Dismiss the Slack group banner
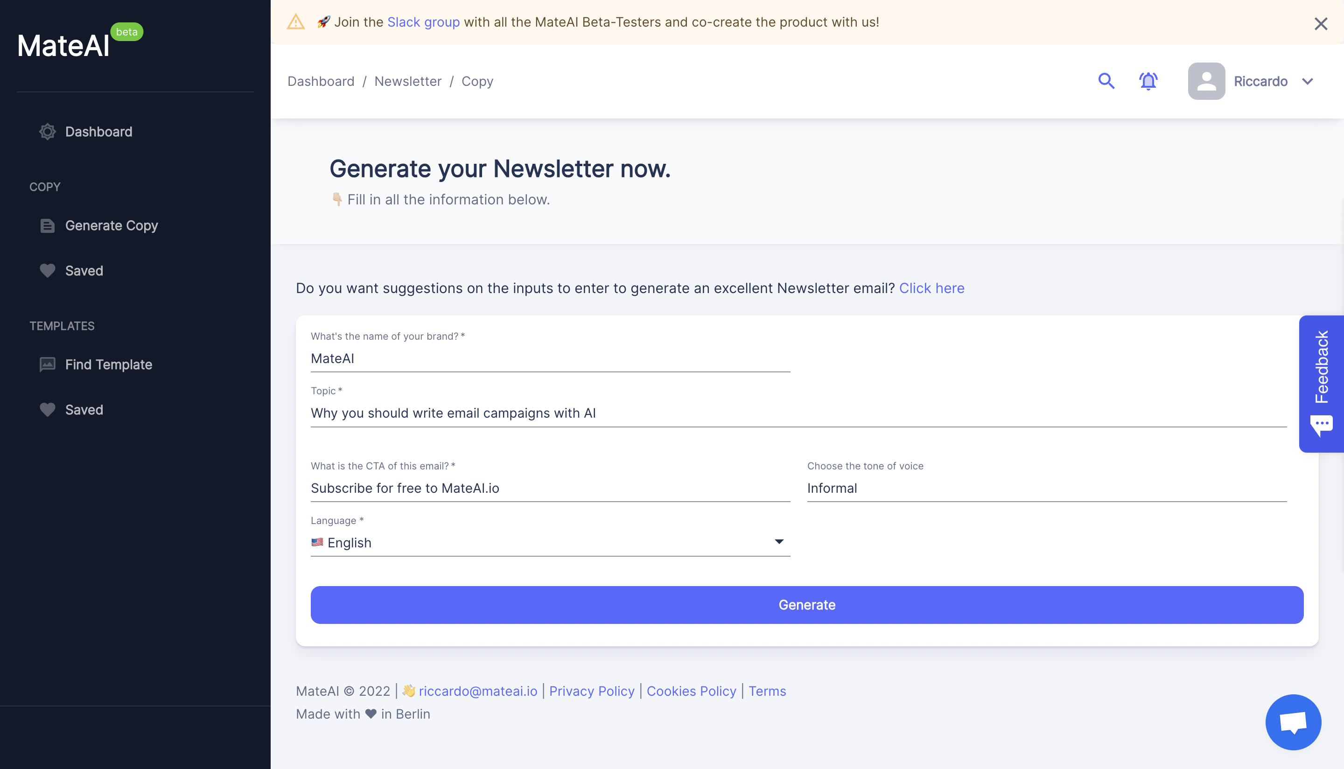This screenshot has width=1344, height=769. coord(1321,23)
